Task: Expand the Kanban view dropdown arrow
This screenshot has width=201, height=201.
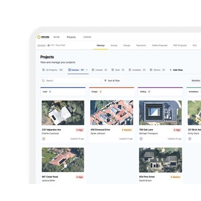Action: point(86,70)
